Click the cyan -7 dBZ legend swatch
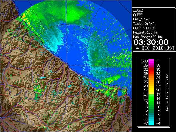Image resolution: width=176 pixels, height=132 pixels. (x=151, y=123)
